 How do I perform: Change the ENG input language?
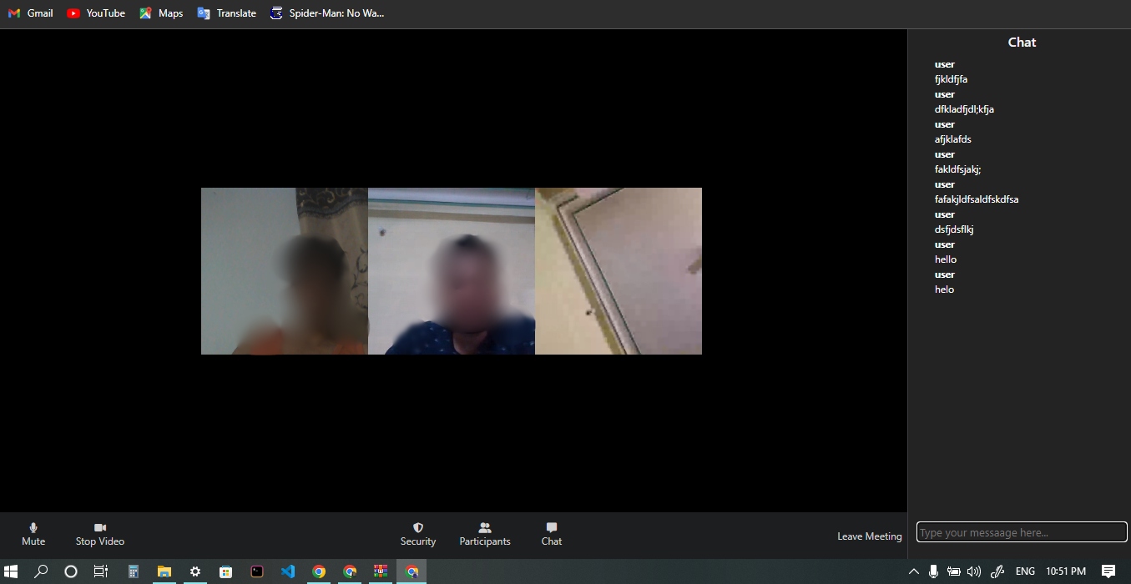[1025, 571]
